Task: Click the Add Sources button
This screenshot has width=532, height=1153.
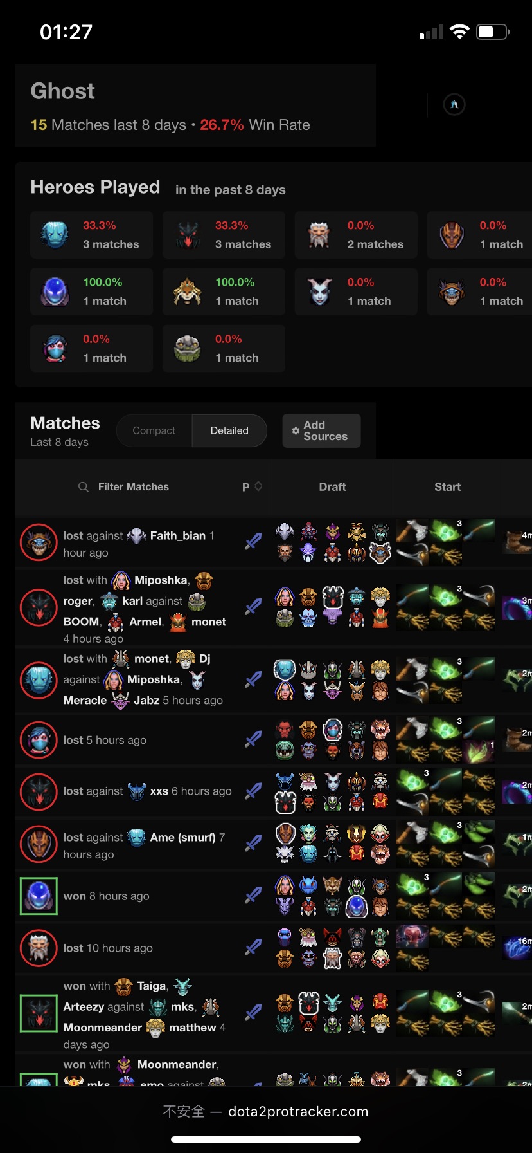Action: pos(321,430)
